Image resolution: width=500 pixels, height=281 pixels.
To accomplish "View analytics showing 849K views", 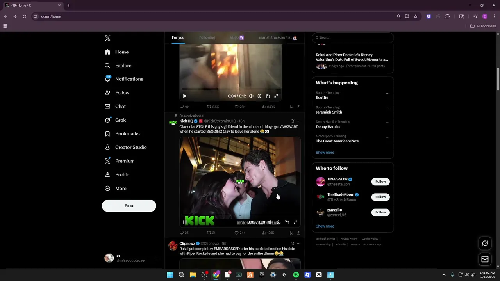I will click(x=268, y=107).
